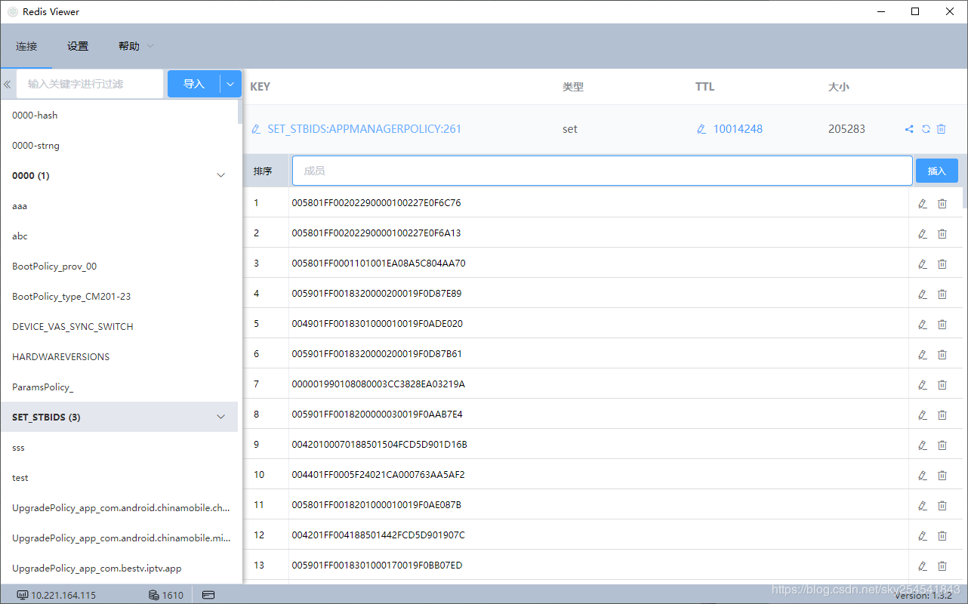The height and width of the screenshot is (604, 968).
Task: Delete member 005801FF00202290000100227E0F6C76
Action: click(942, 203)
